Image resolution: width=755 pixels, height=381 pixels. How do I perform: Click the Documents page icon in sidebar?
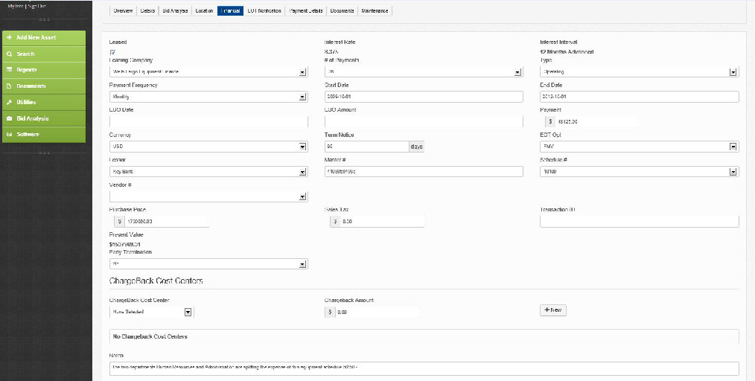[x=9, y=86]
